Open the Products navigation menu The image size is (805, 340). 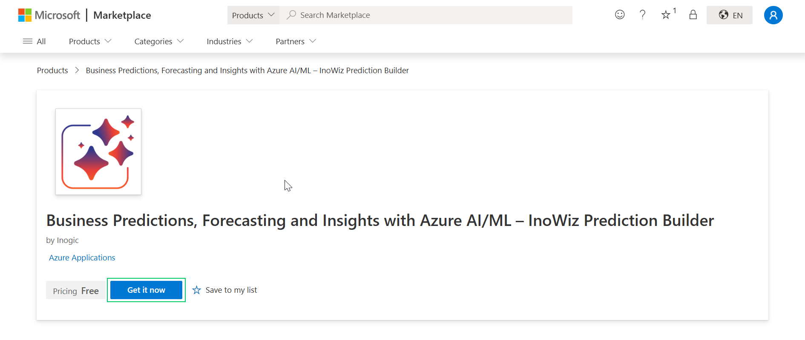click(x=90, y=41)
